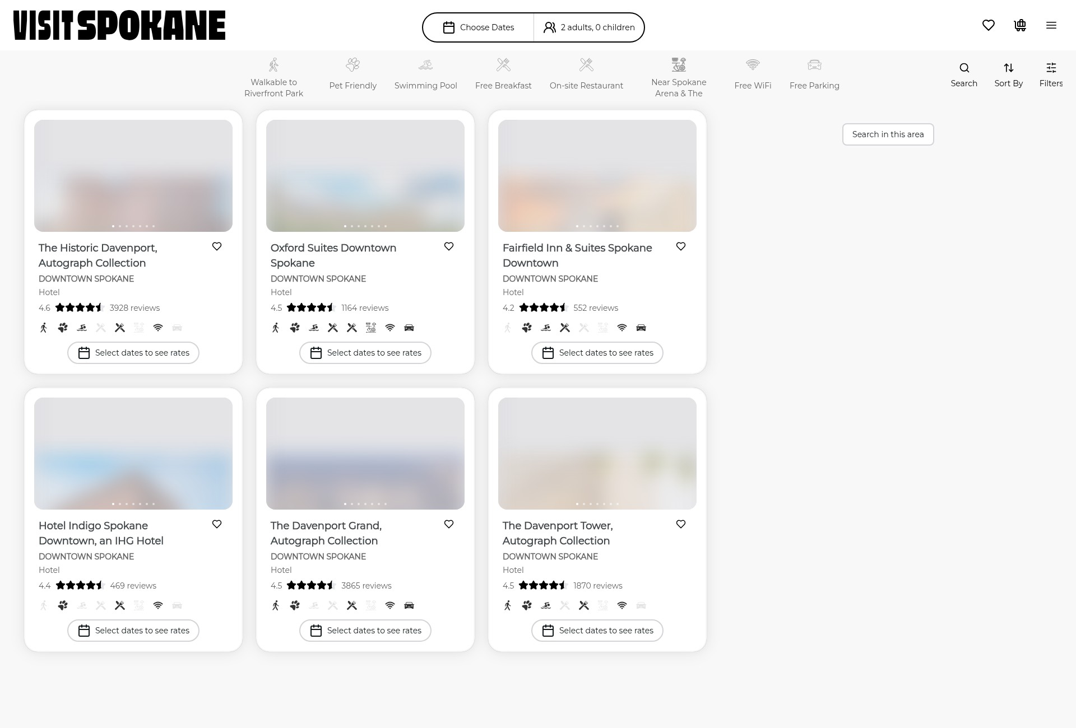
Task: Select dates for The Davenport Tower rates
Action: [597, 631]
